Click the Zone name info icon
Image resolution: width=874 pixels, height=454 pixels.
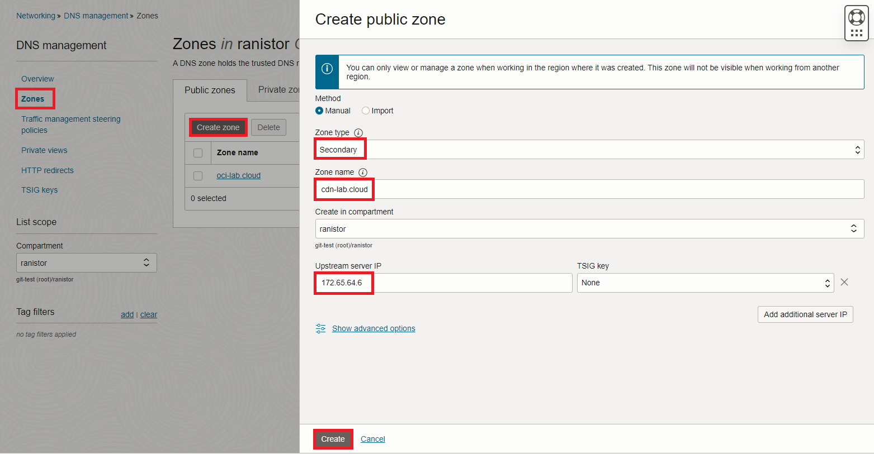point(363,173)
